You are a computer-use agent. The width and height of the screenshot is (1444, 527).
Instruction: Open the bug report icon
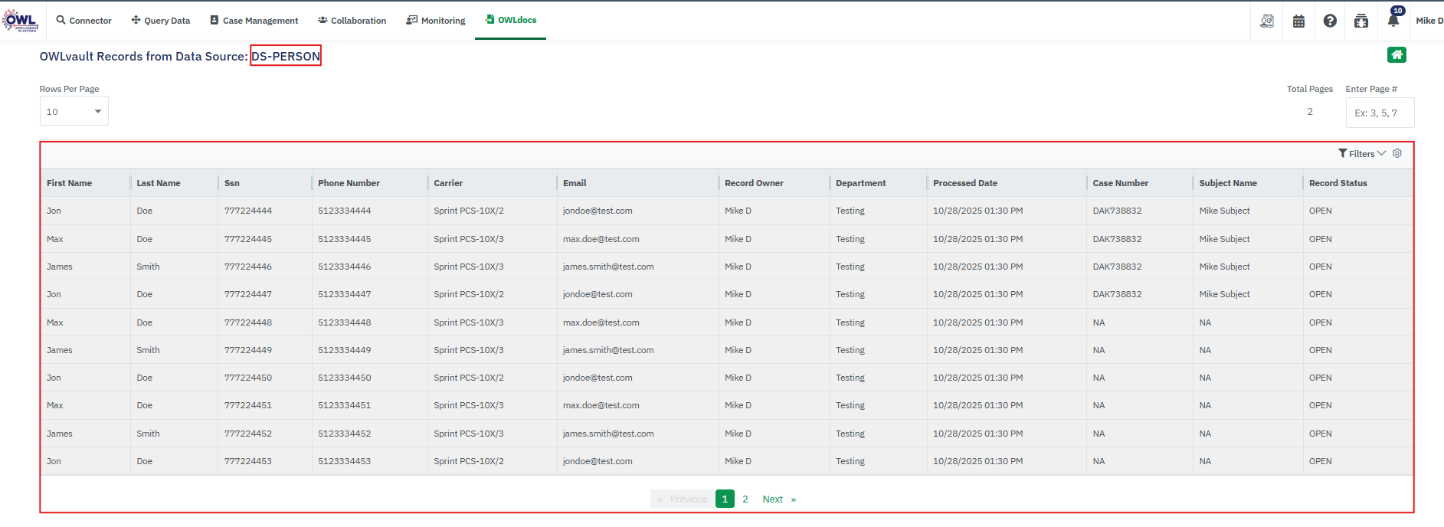(x=1361, y=21)
